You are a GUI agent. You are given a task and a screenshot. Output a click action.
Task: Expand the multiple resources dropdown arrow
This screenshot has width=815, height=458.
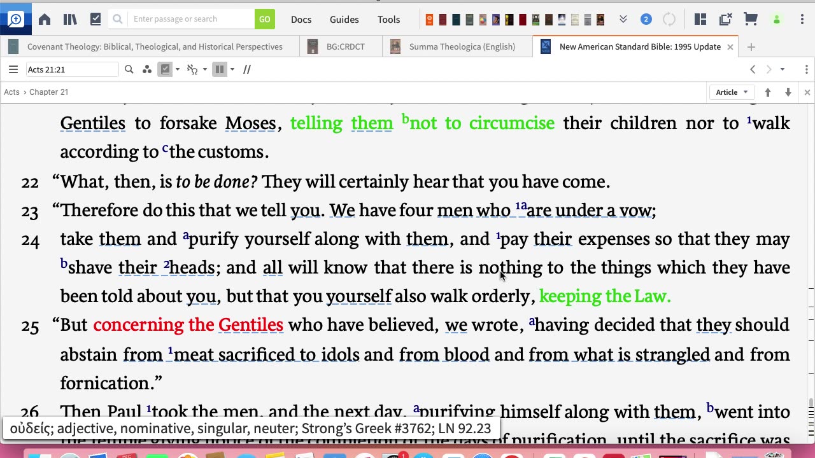(x=232, y=69)
